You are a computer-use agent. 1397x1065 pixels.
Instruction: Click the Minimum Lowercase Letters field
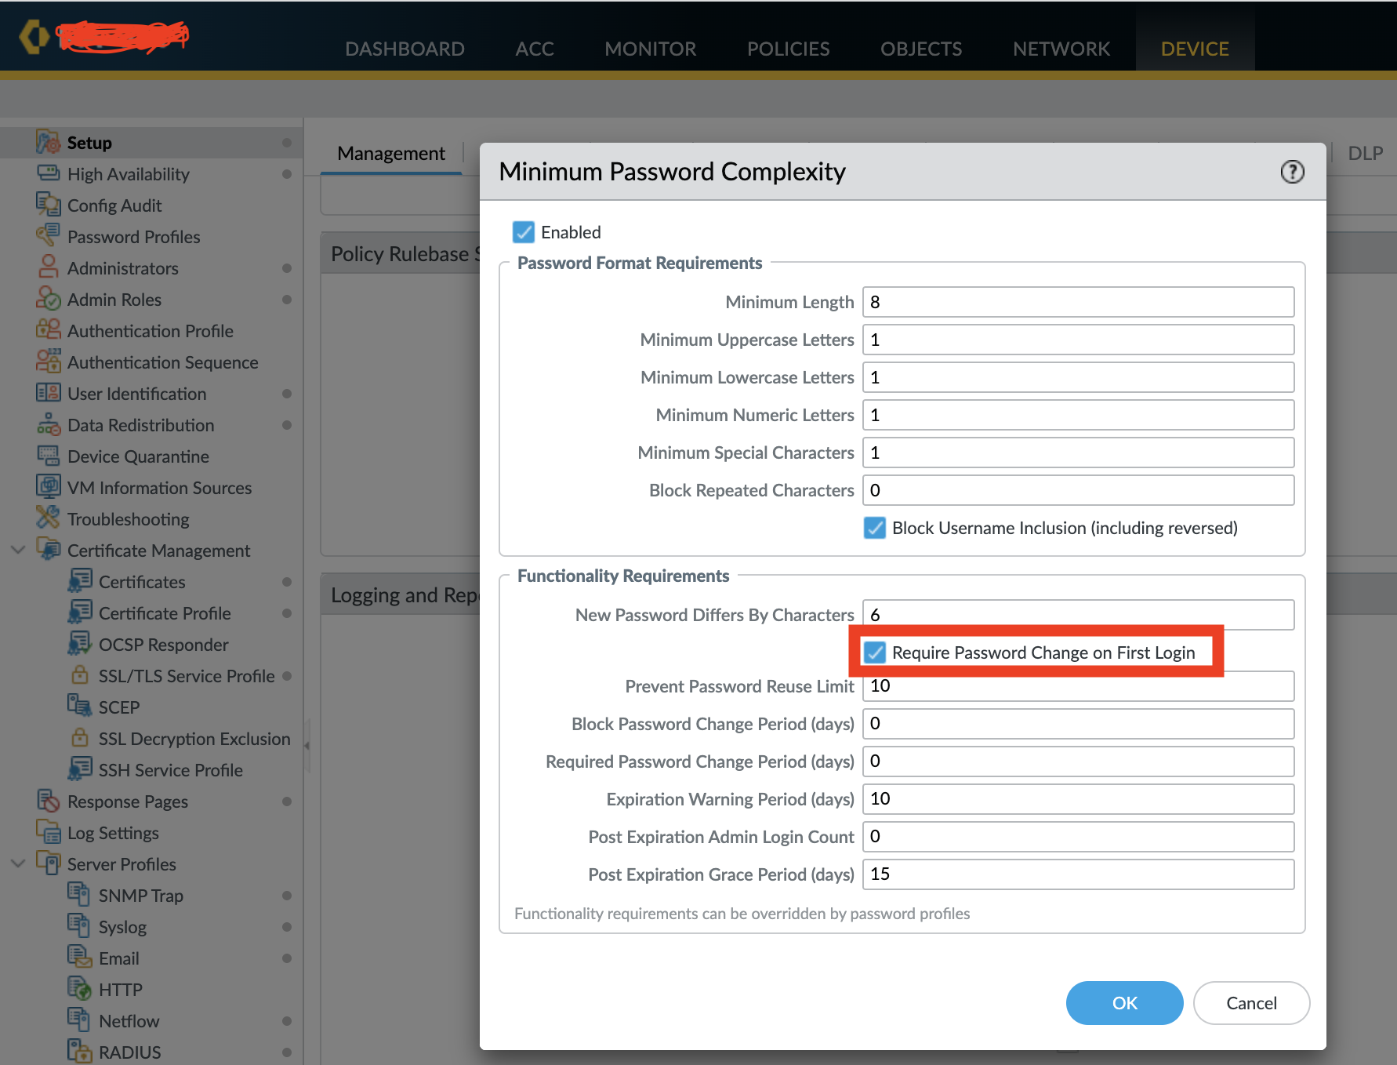[x=1078, y=377]
